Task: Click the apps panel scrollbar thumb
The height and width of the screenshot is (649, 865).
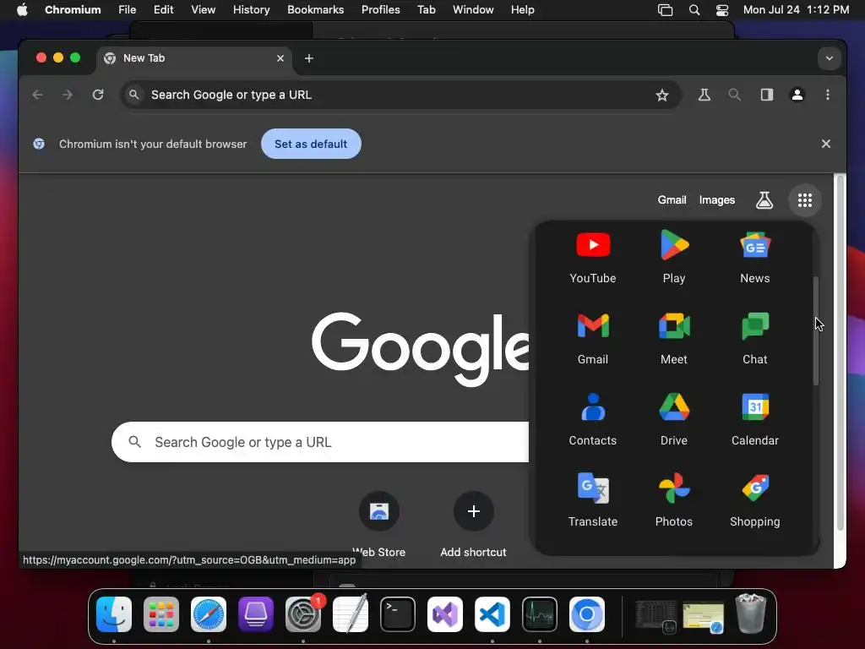Action: pyautogui.click(x=815, y=331)
